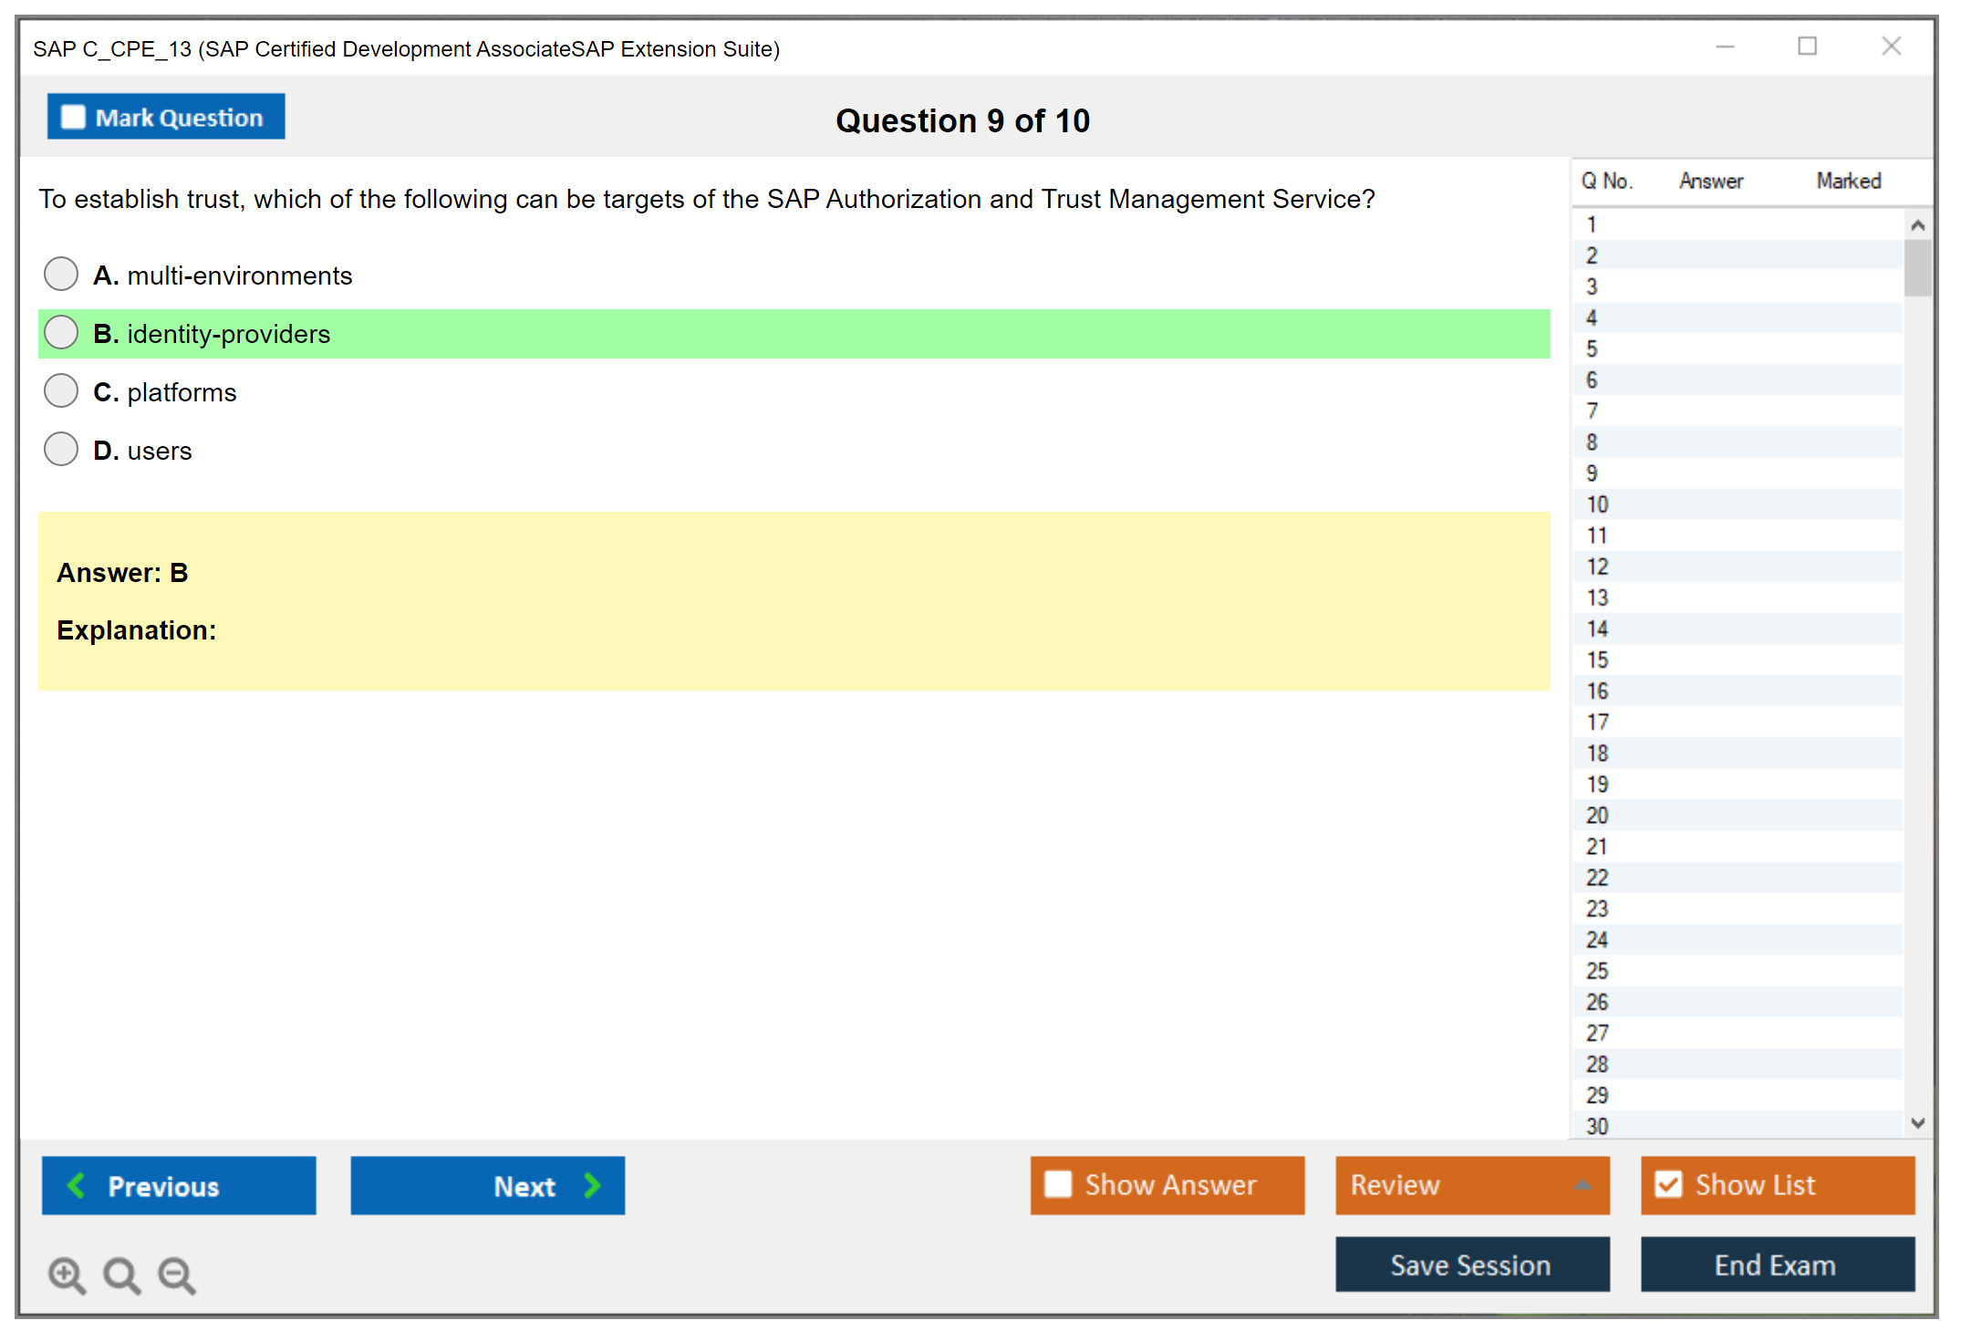Toggle the Show Answer checkbox

coord(1058,1184)
